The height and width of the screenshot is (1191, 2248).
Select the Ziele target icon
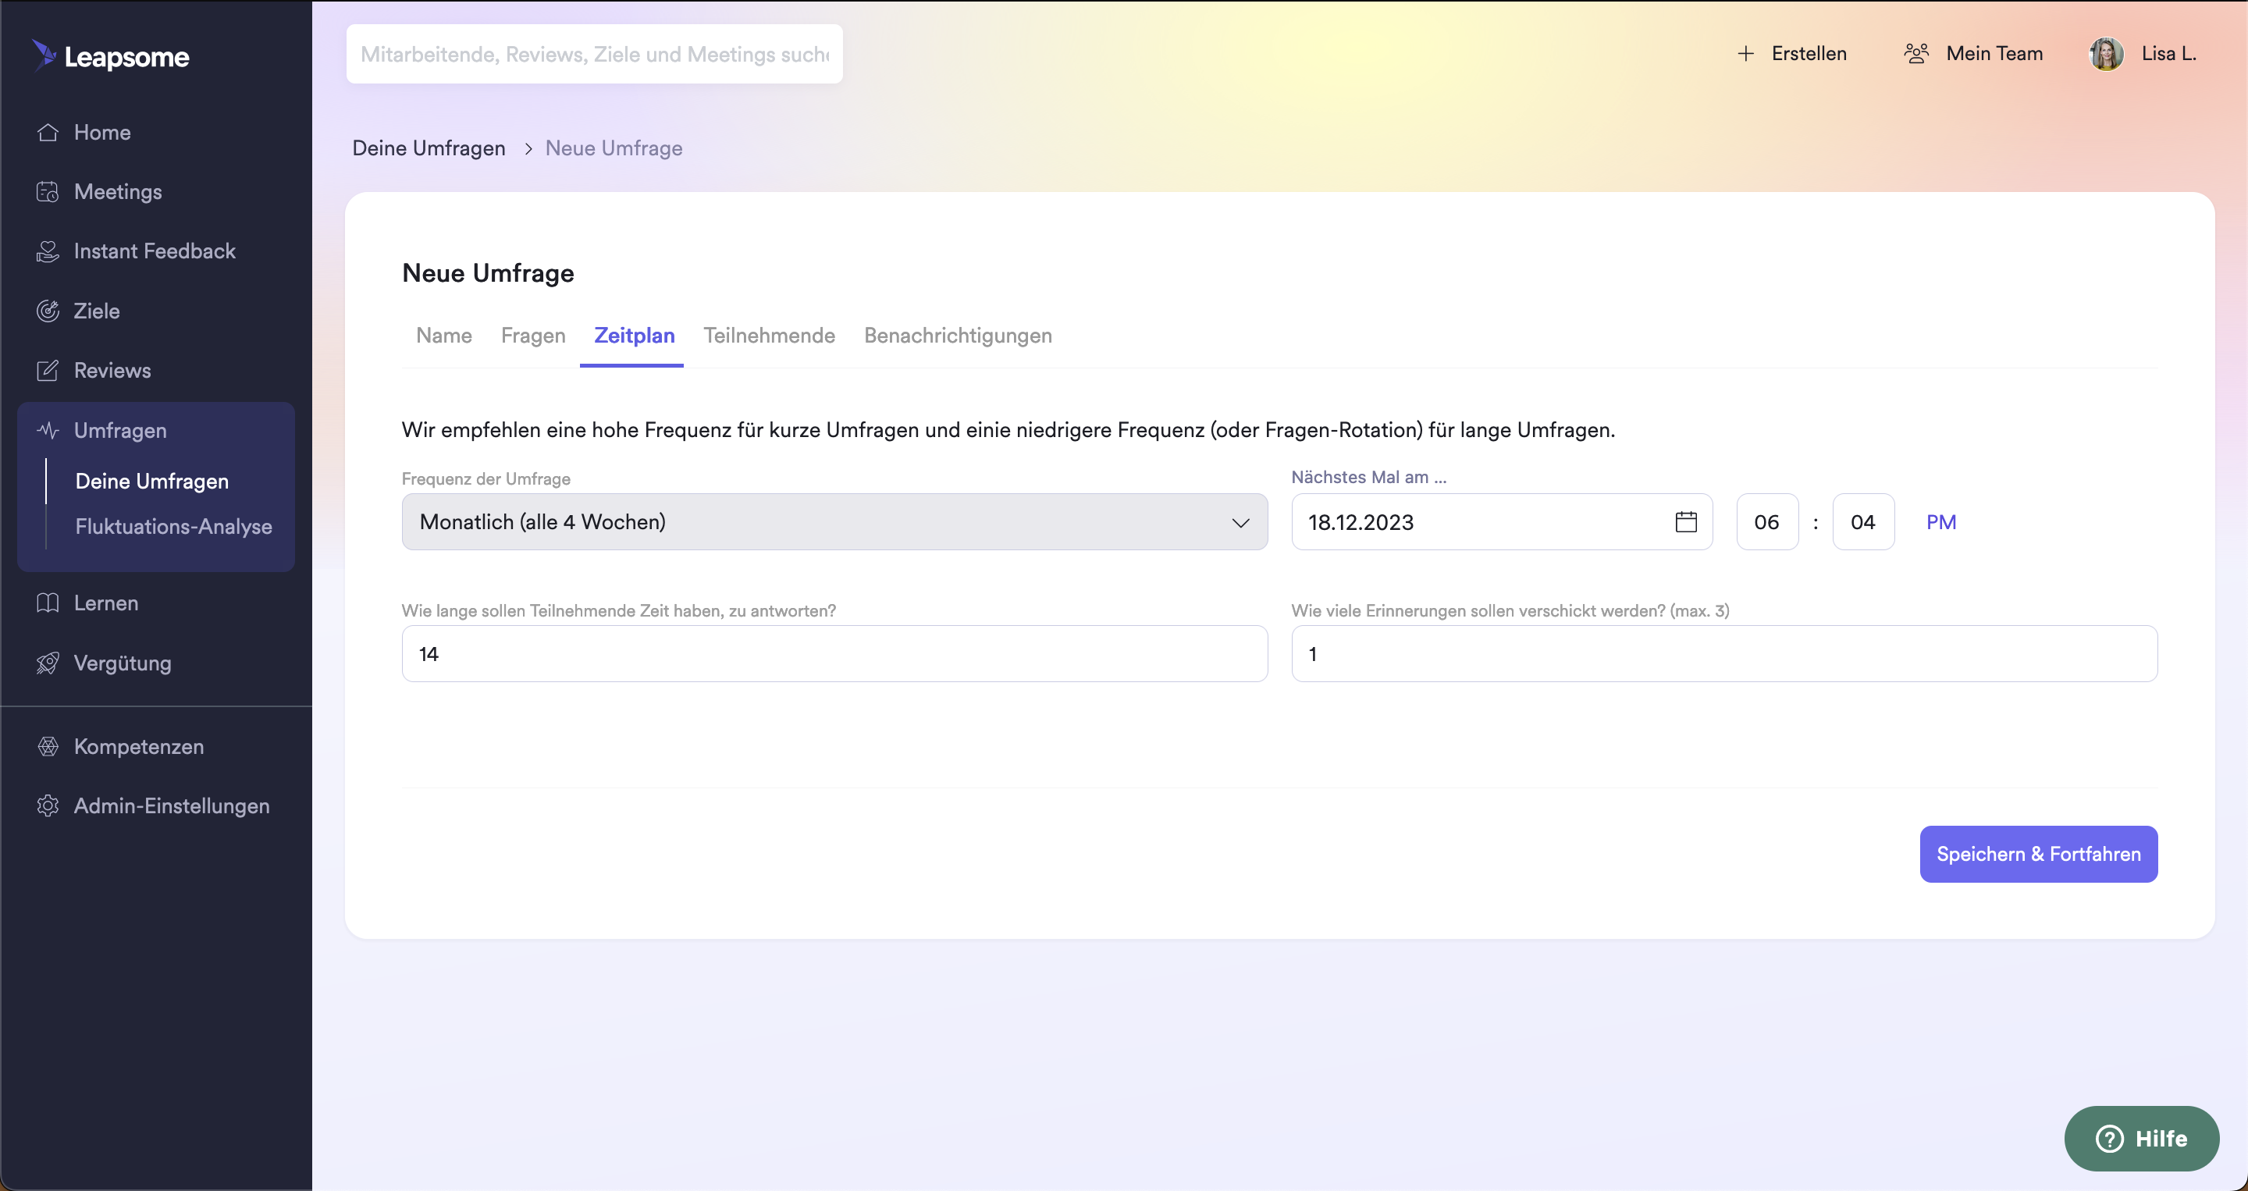point(48,311)
